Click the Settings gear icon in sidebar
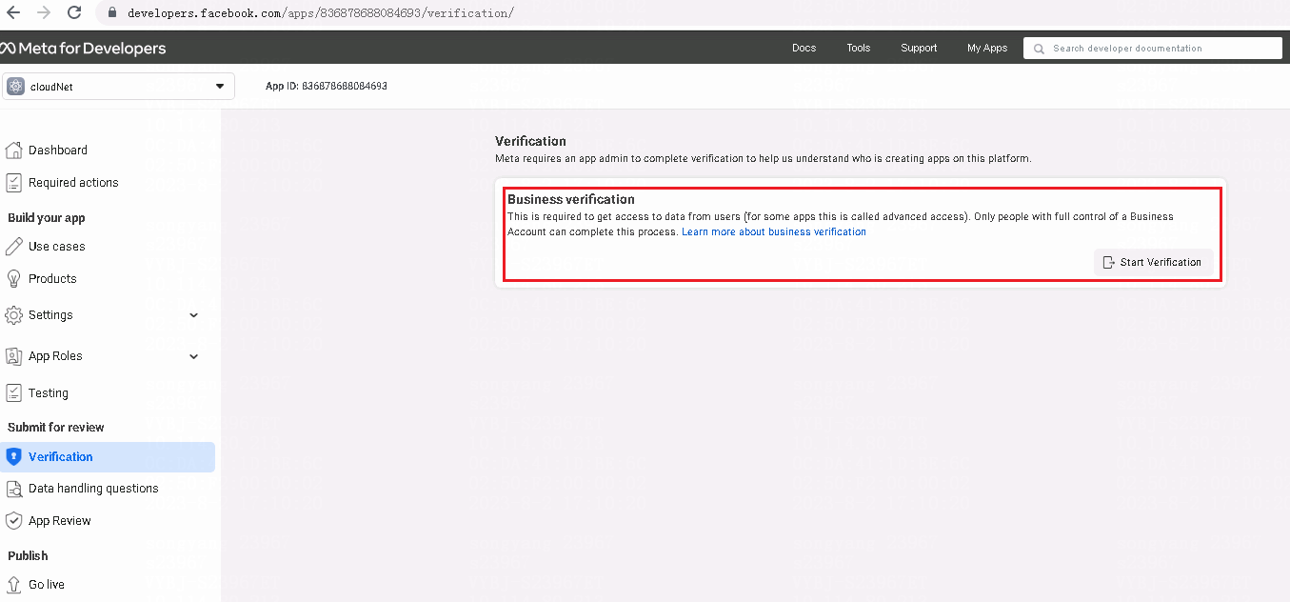1290x602 pixels. coord(13,314)
